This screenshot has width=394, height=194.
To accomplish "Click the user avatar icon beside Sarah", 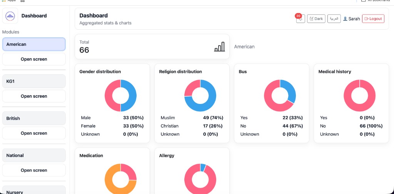I will coord(345,18).
